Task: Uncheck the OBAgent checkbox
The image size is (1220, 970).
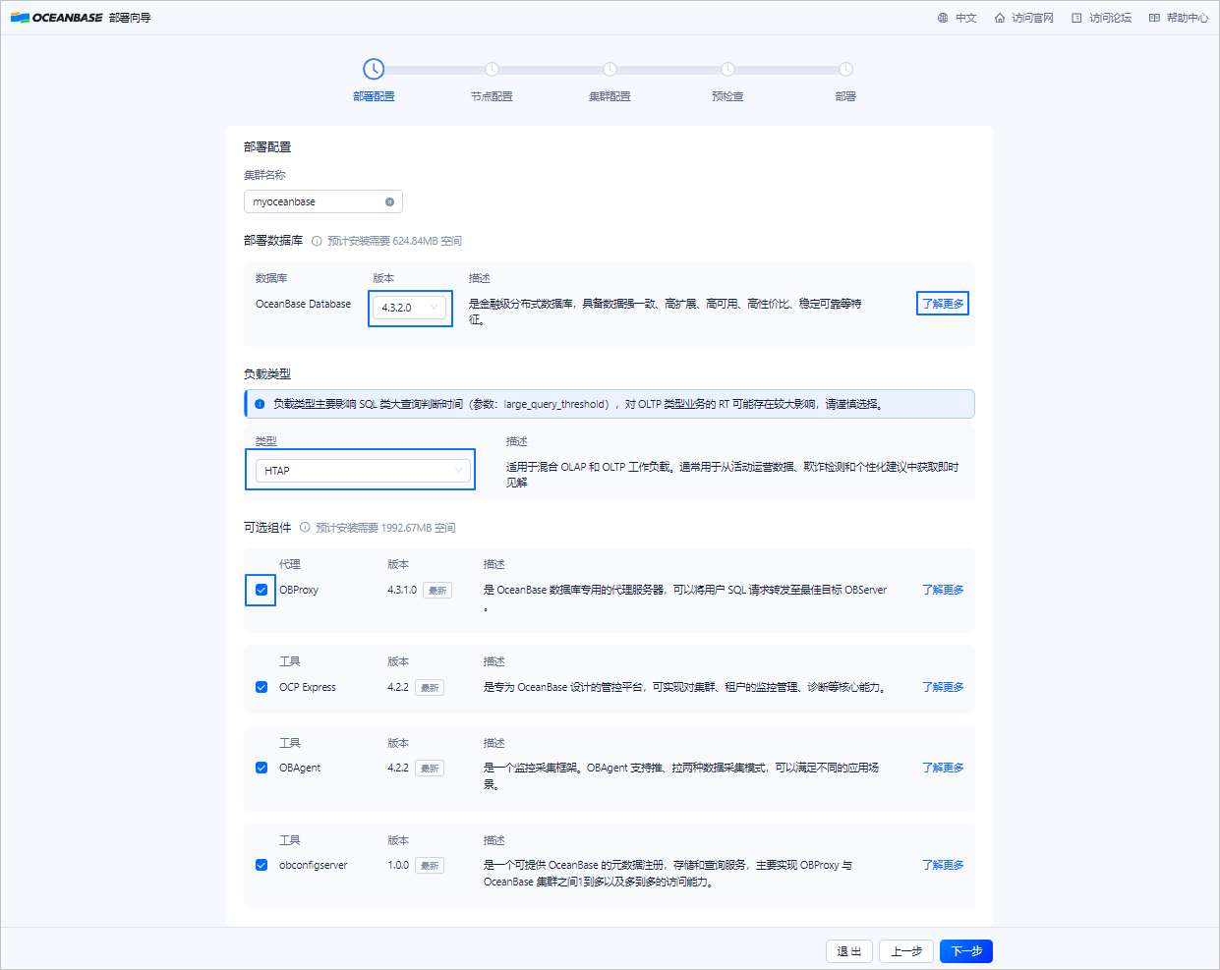Action: [261, 768]
